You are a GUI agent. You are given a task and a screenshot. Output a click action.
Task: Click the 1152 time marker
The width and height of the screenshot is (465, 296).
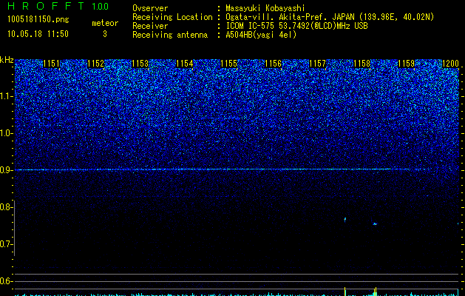tap(96, 64)
